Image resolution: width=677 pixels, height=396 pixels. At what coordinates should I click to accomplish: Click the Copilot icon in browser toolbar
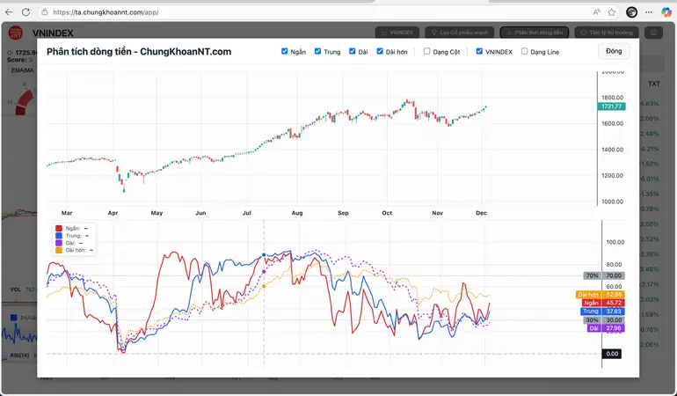[665, 12]
